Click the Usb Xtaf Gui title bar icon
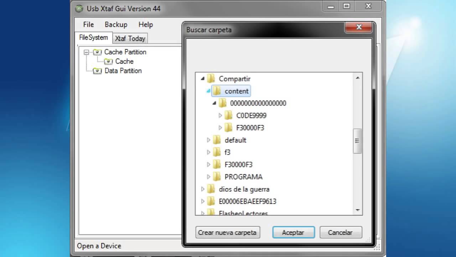 pos(79,9)
